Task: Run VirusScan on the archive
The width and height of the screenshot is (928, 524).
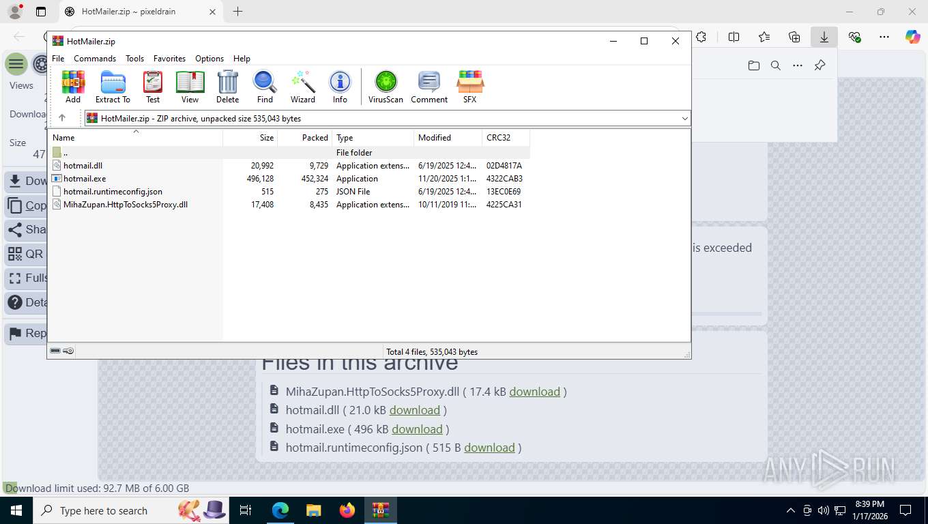Action: coord(386,87)
